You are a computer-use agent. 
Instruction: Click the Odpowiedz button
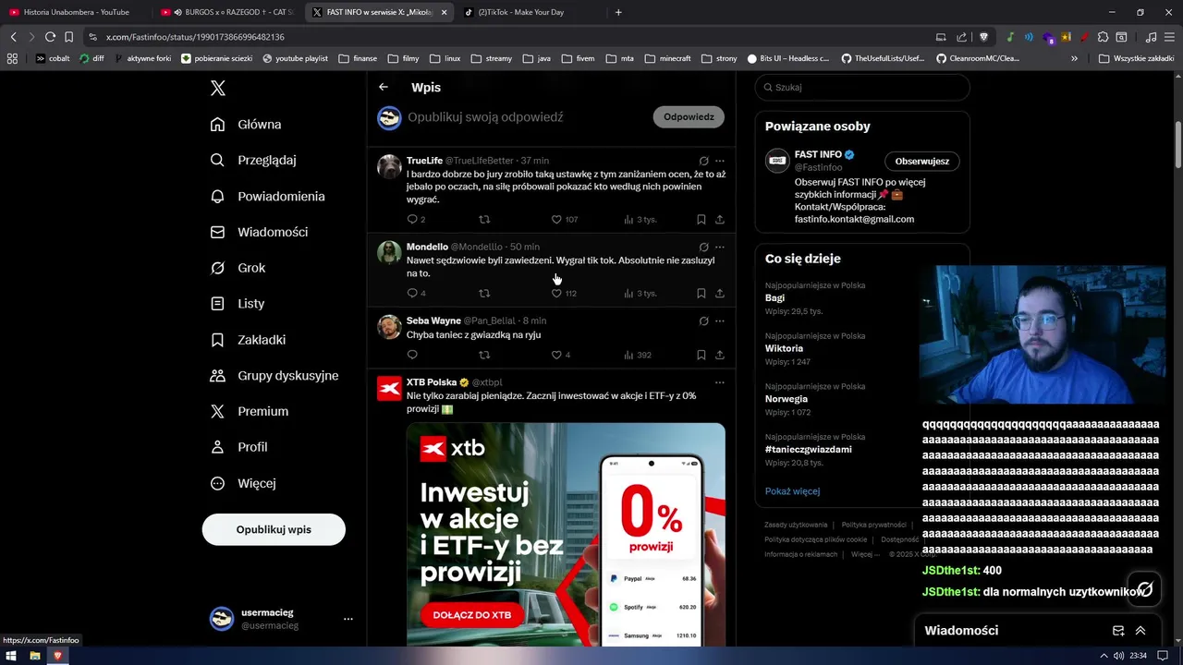coord(689,117)
